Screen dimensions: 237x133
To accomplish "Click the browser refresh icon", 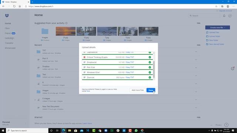I will click(14, 6).
